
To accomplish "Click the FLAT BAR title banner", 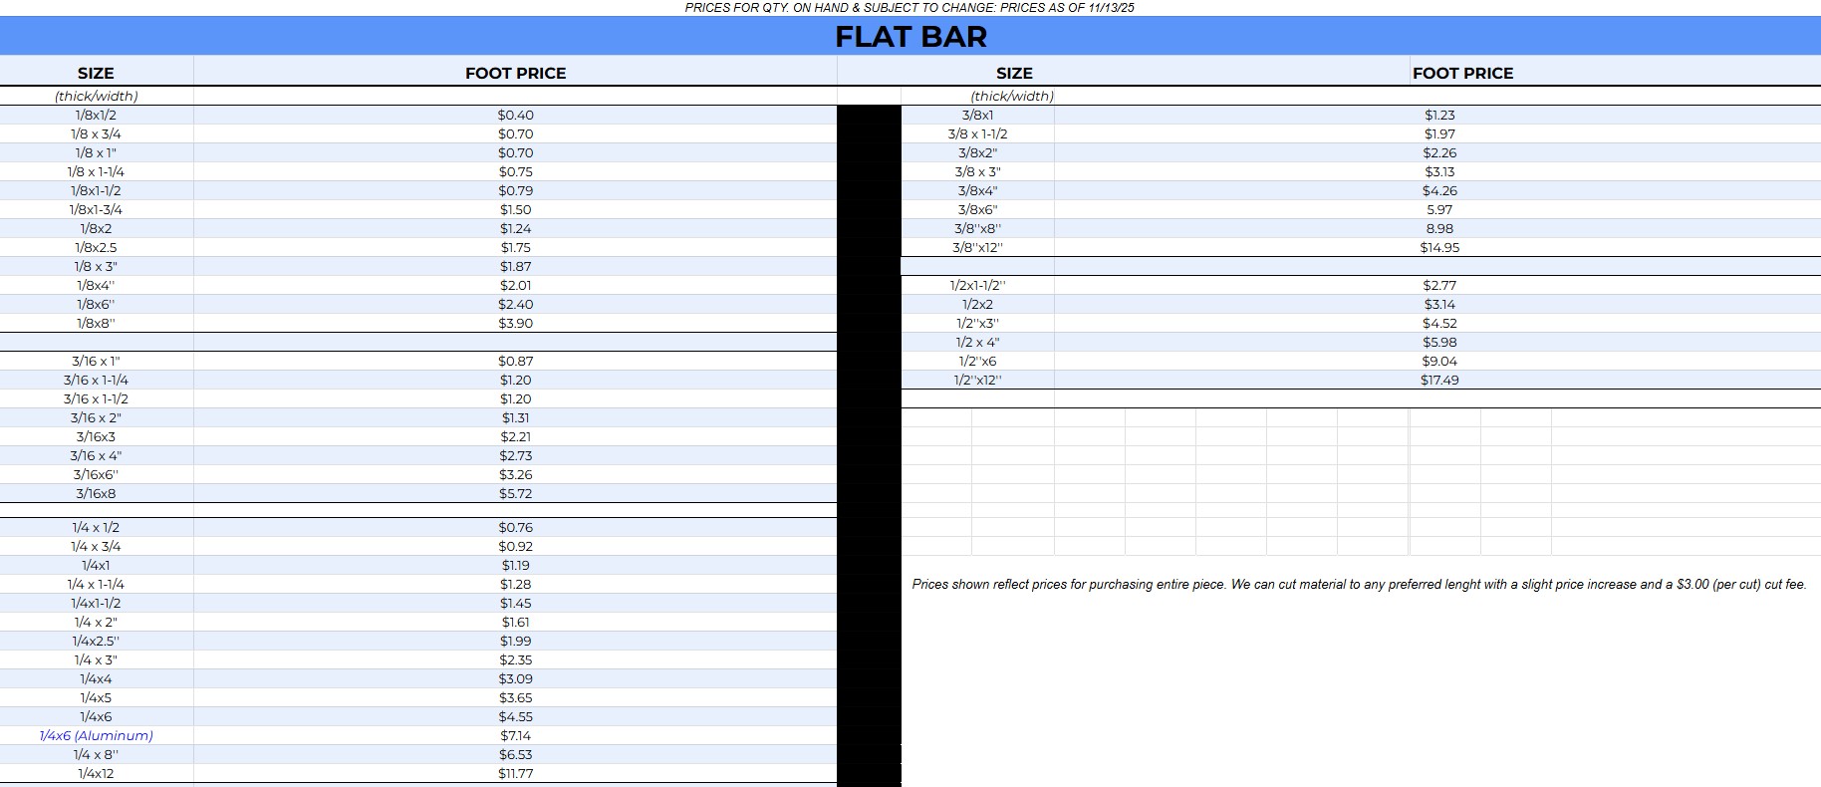I will [910, 37].
